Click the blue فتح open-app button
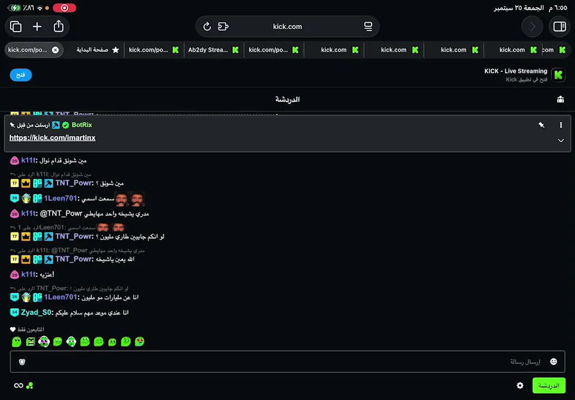Image resolution: width=575 pixels, height=400 pixels. 21,75
